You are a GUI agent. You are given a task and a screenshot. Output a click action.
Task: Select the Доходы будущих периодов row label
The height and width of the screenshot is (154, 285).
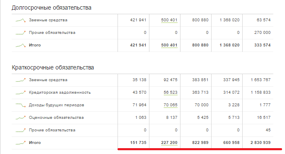(57, 105)
